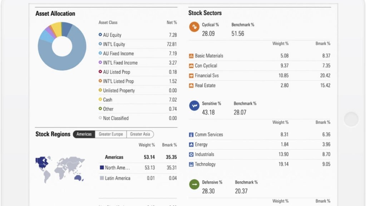The width and height of the screenshot is (366, 206).
Task: Click the AU Equity legend marker
Action: point(100,35)
